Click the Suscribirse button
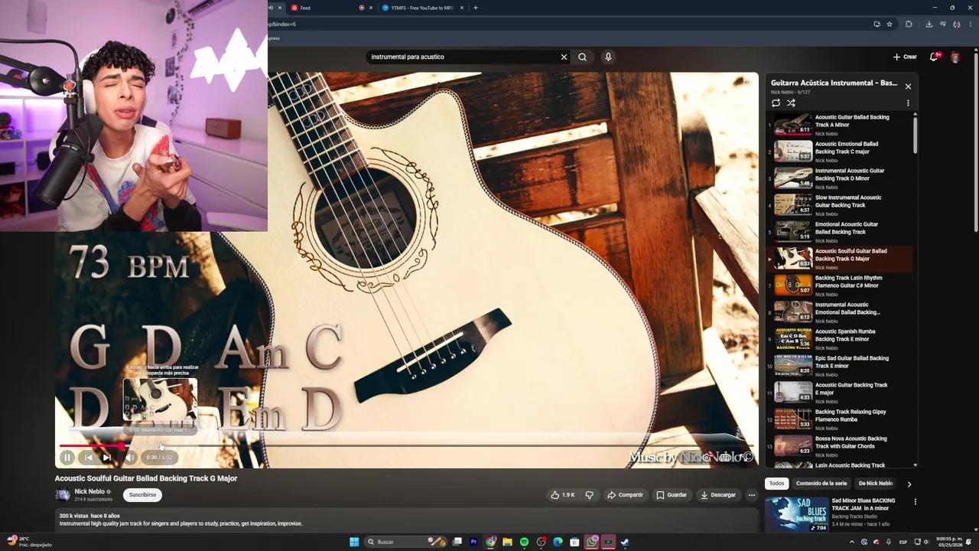The width and height of the screenshot is (979, 551). pos(141,494)
